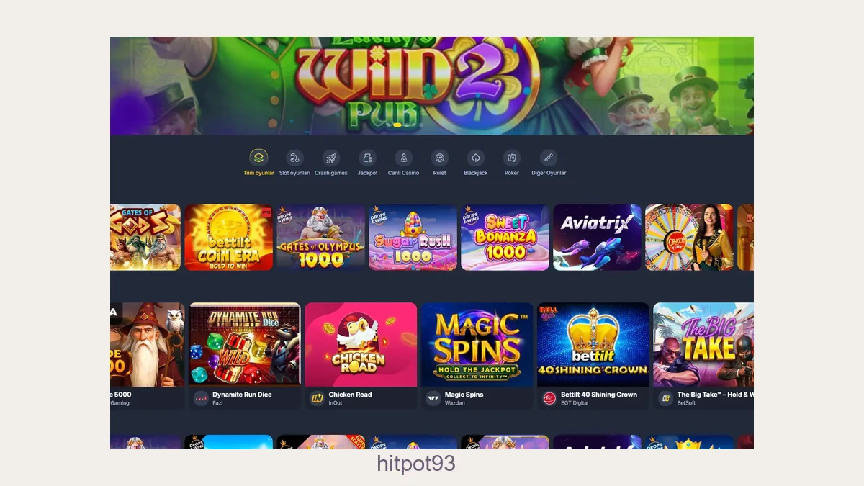
Task: Open the Blackjack category icon
Action: pyautogui.click(x=475, y=158)
